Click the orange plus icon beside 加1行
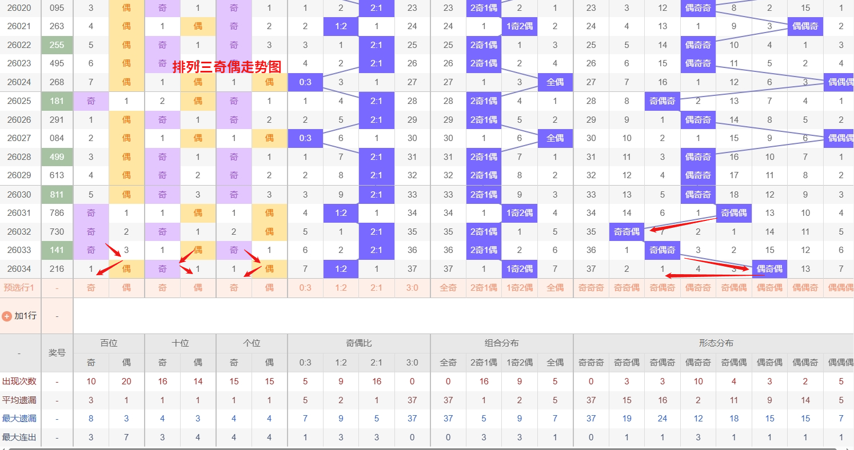 tap(7, 316)
